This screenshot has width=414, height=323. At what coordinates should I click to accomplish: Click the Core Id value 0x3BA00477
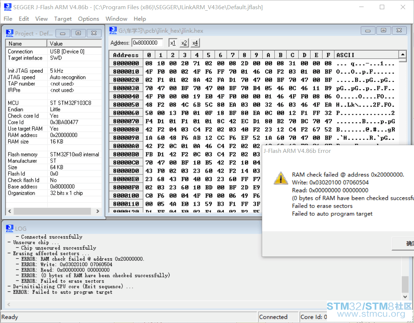click(64, 122)
